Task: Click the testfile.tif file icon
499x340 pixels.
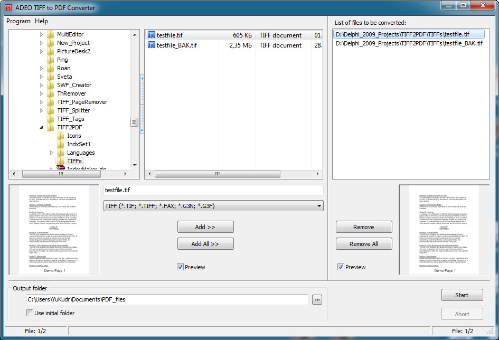Action: (x=152, y=35)
